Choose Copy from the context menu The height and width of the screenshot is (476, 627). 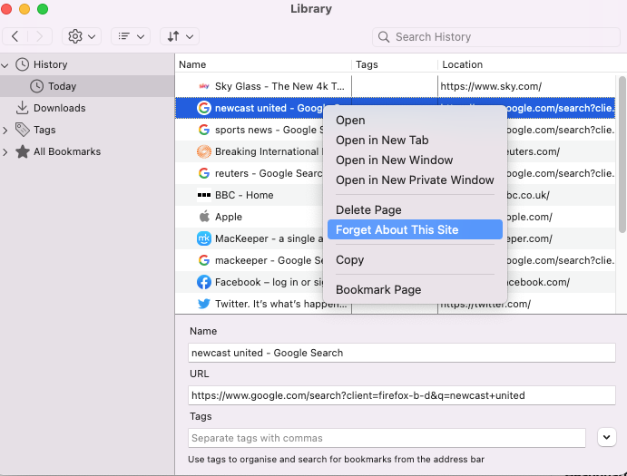pos(415,260)
